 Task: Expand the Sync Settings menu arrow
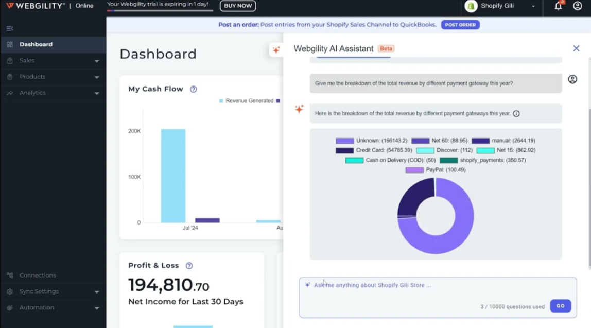point(97,292)
